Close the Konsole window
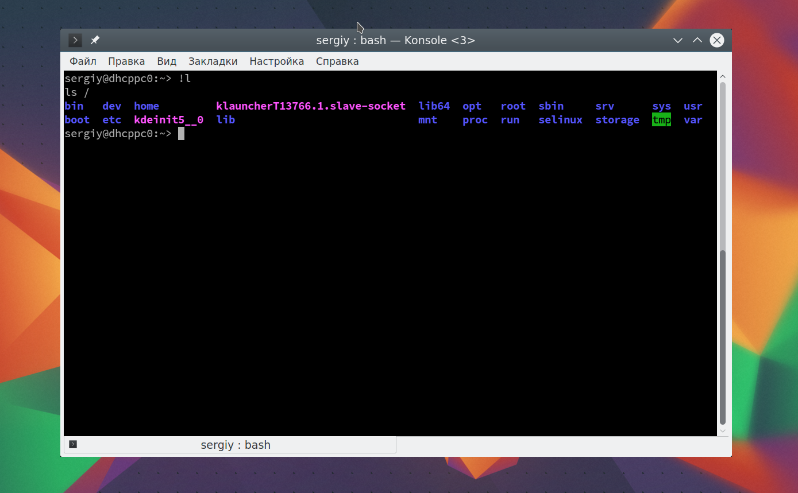 [x=716, y=40]
